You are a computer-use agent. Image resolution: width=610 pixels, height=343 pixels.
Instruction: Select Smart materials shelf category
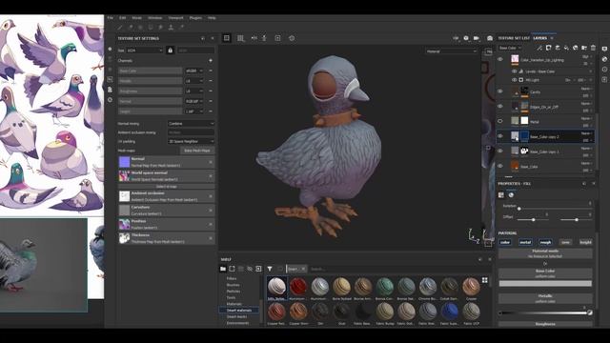(239, 311)
